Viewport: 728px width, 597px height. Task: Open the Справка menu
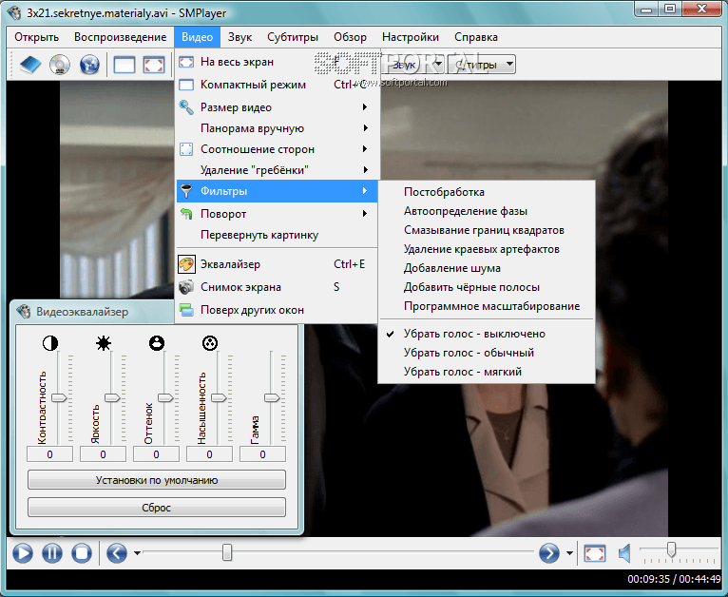[476, 37]
